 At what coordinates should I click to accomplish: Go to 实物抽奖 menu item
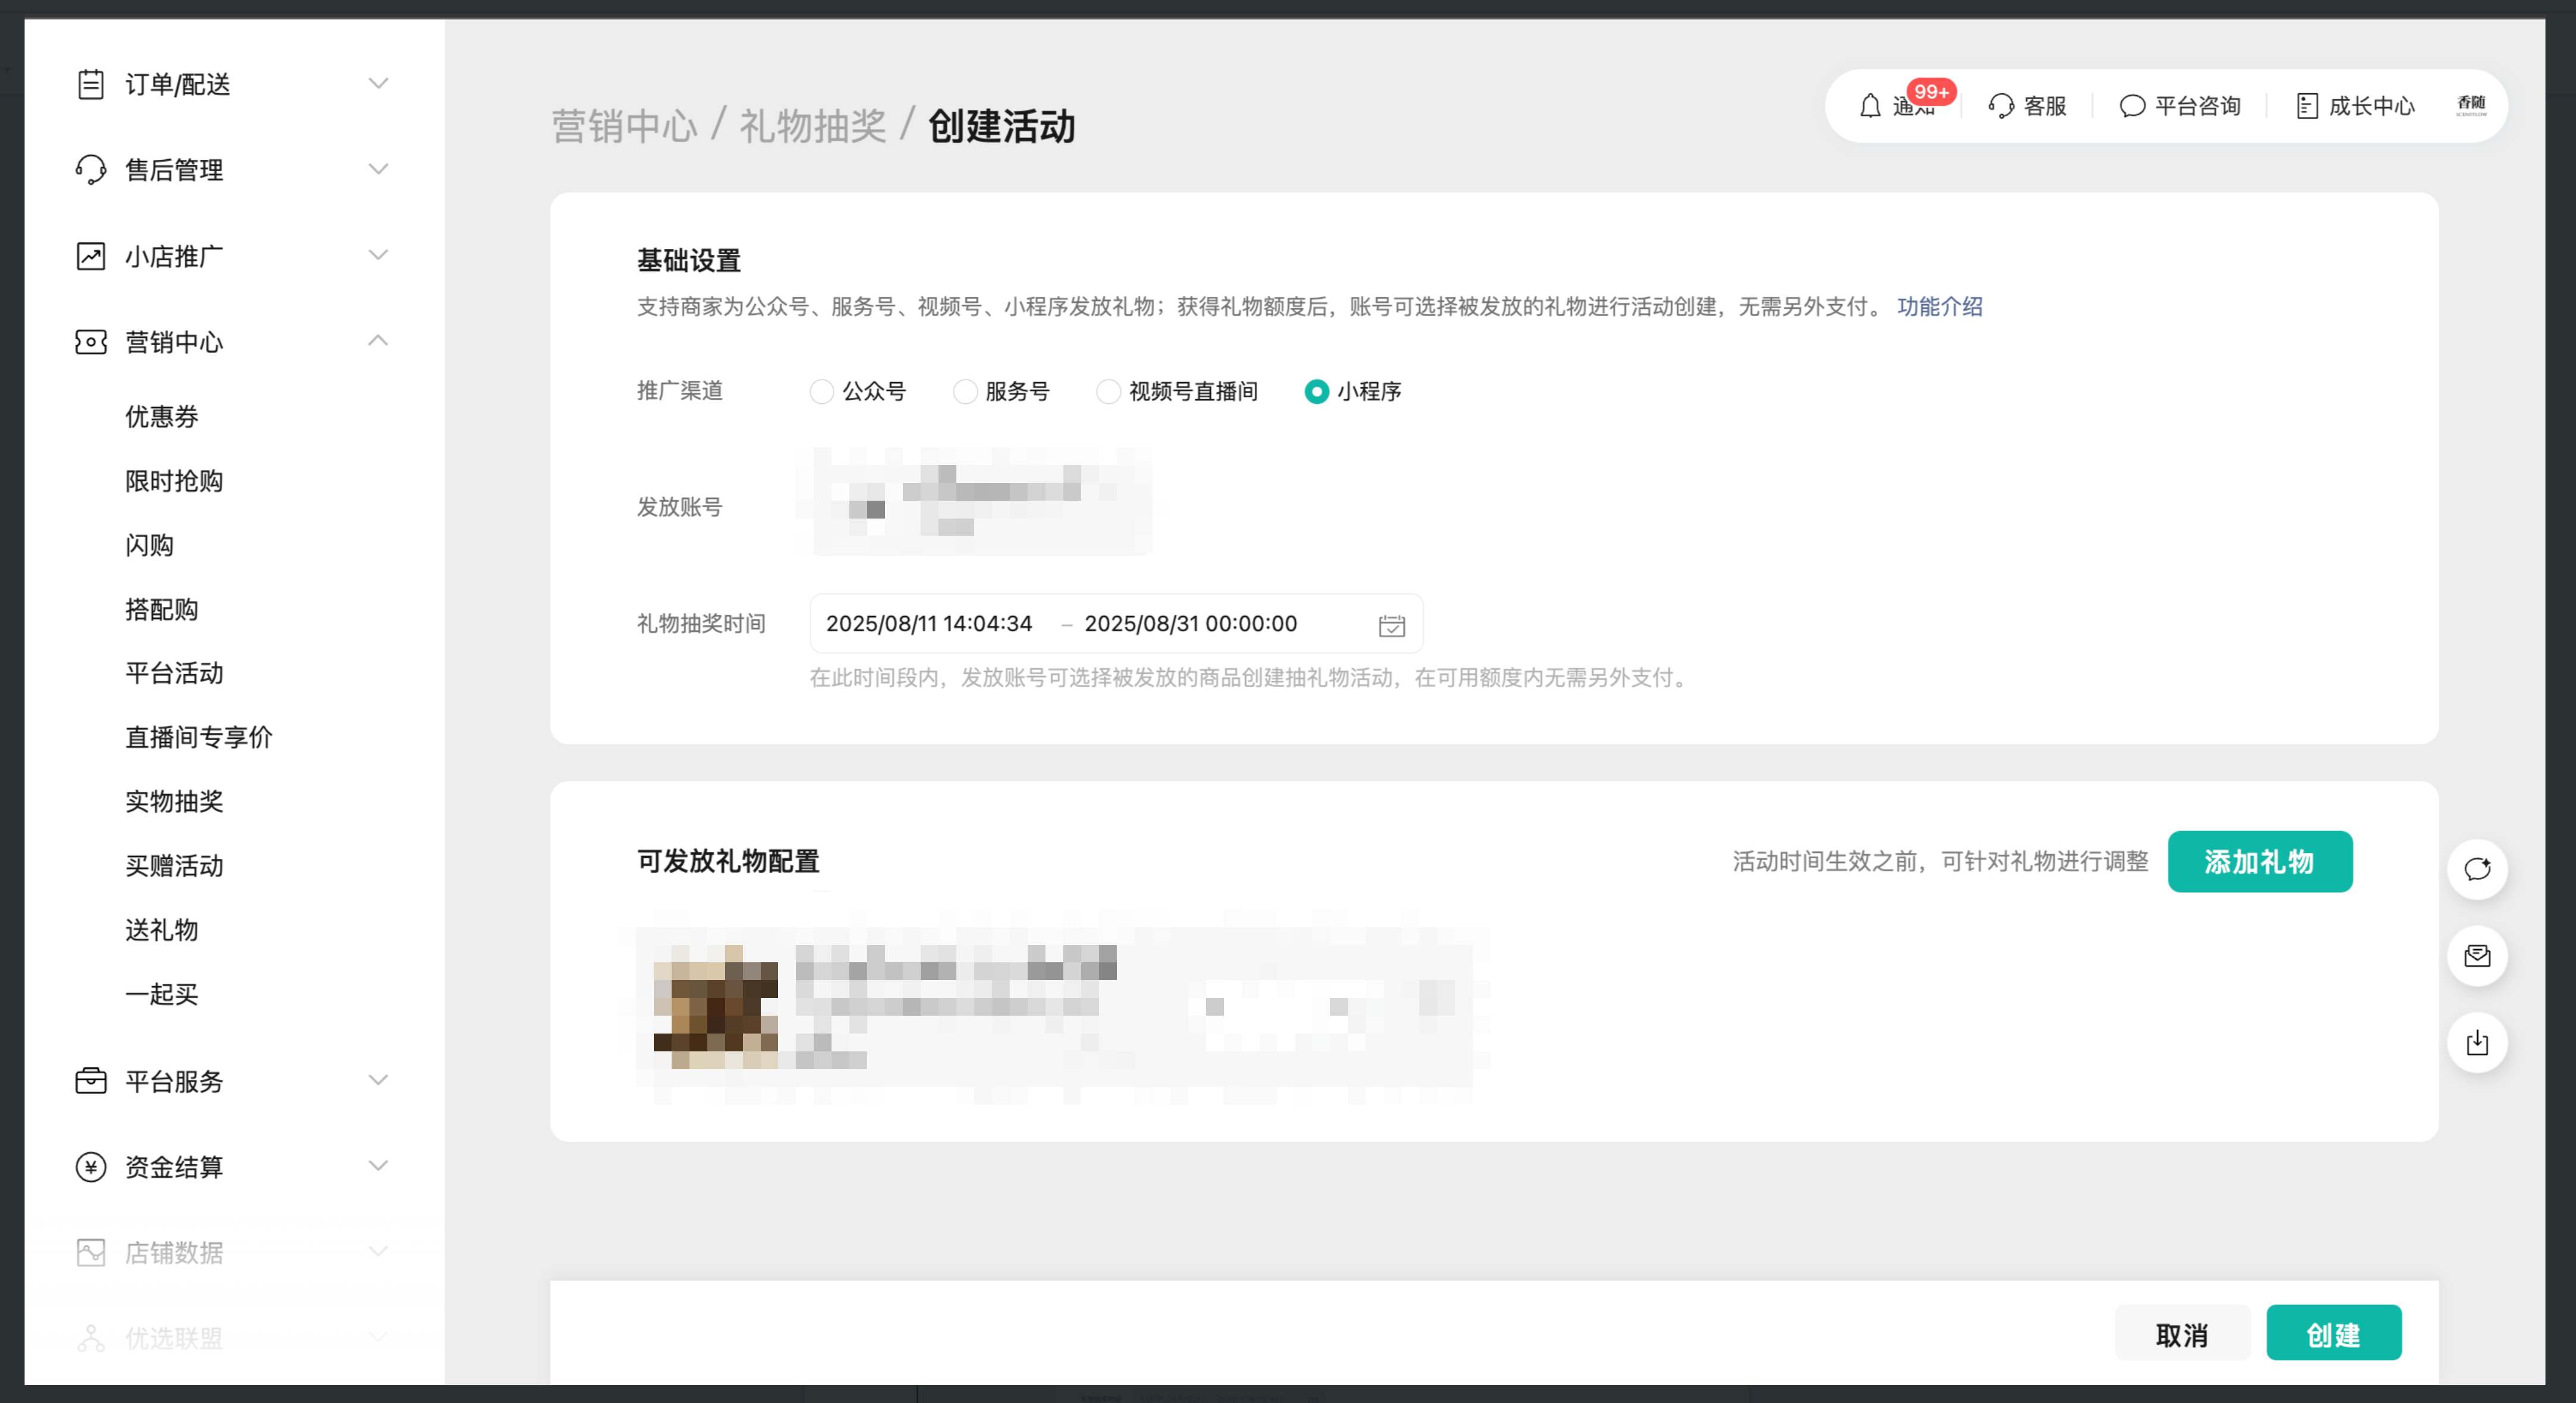(174, 801)
